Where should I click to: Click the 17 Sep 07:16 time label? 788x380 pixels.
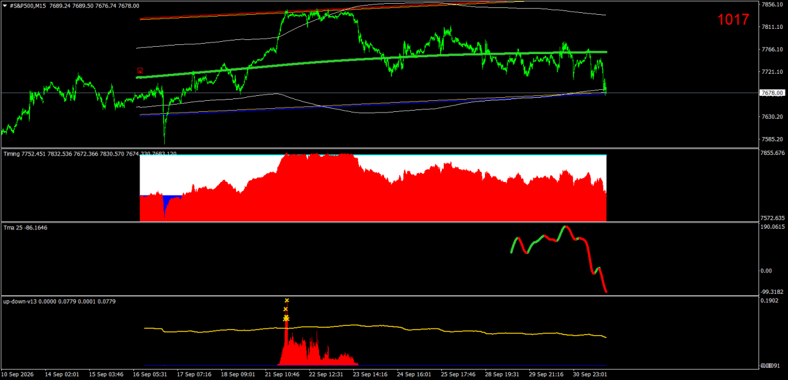[x=194, y=374]
